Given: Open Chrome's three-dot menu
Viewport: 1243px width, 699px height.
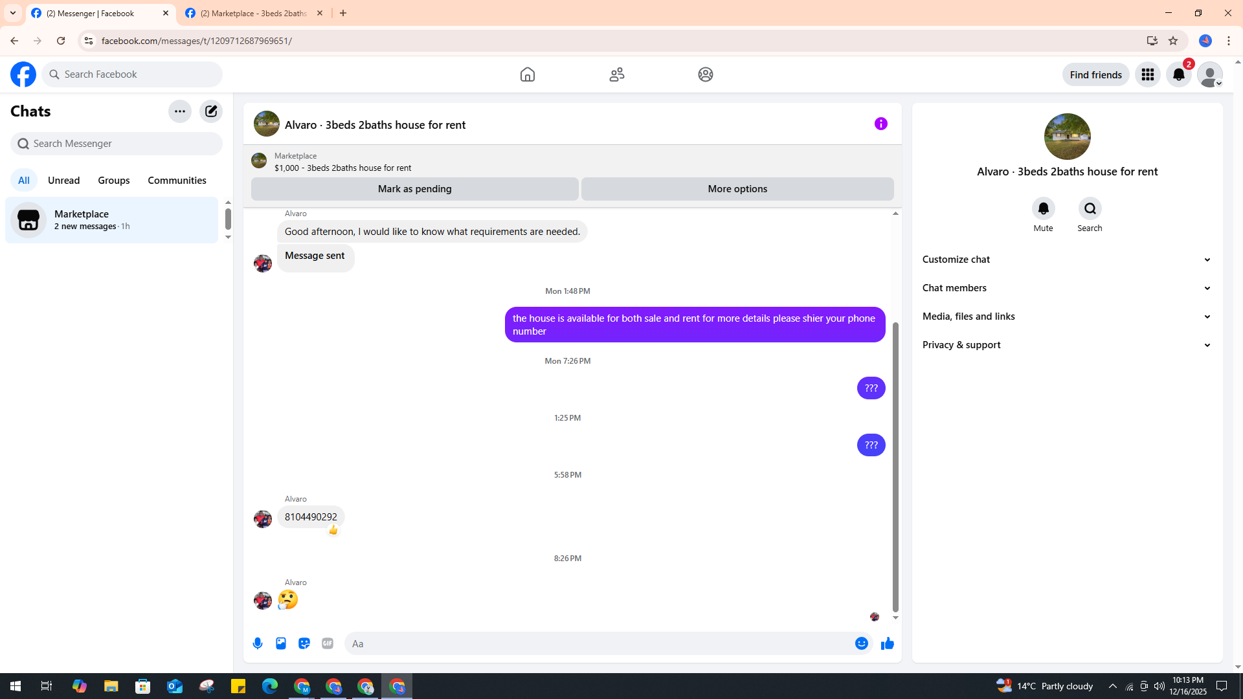Looking at the screenshot, I should 1229,41.
